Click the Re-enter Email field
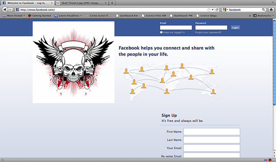Image resolution: width=276 pixels, height=162 pixels. tap(212, 155)
